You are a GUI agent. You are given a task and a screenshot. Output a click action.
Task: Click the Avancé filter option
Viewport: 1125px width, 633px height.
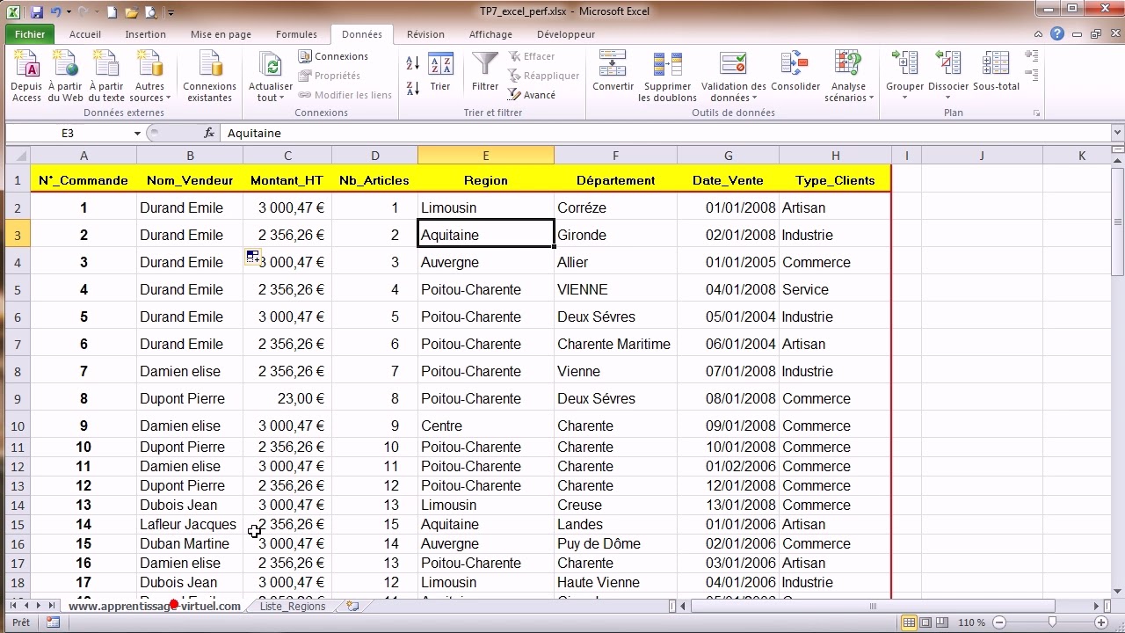[x=532, y=95]
